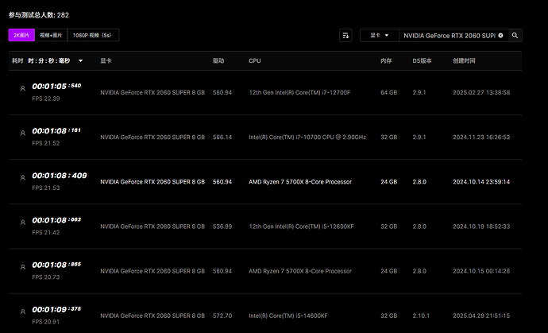Click the 内存 column header
This screenshot has width=548, height=333.
[x=386, y=61]
